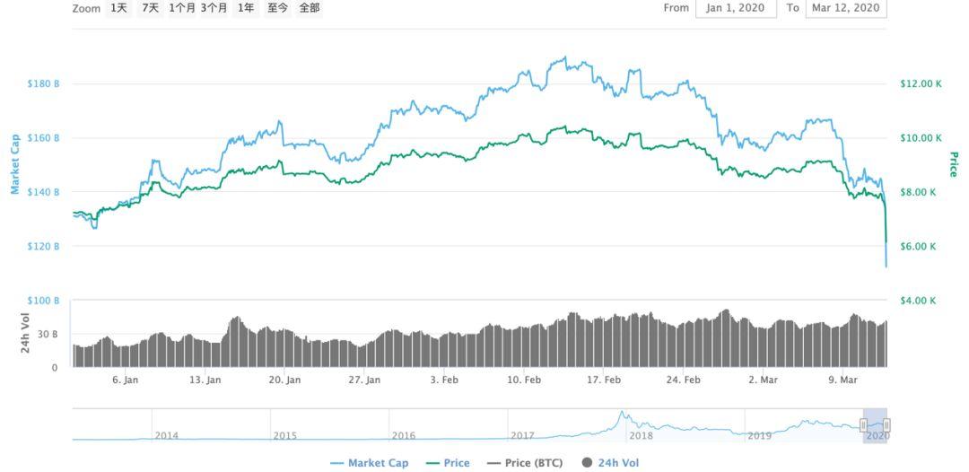The image size is (969, 472).
Task: Click the To date field
Action: coord(846,8)
